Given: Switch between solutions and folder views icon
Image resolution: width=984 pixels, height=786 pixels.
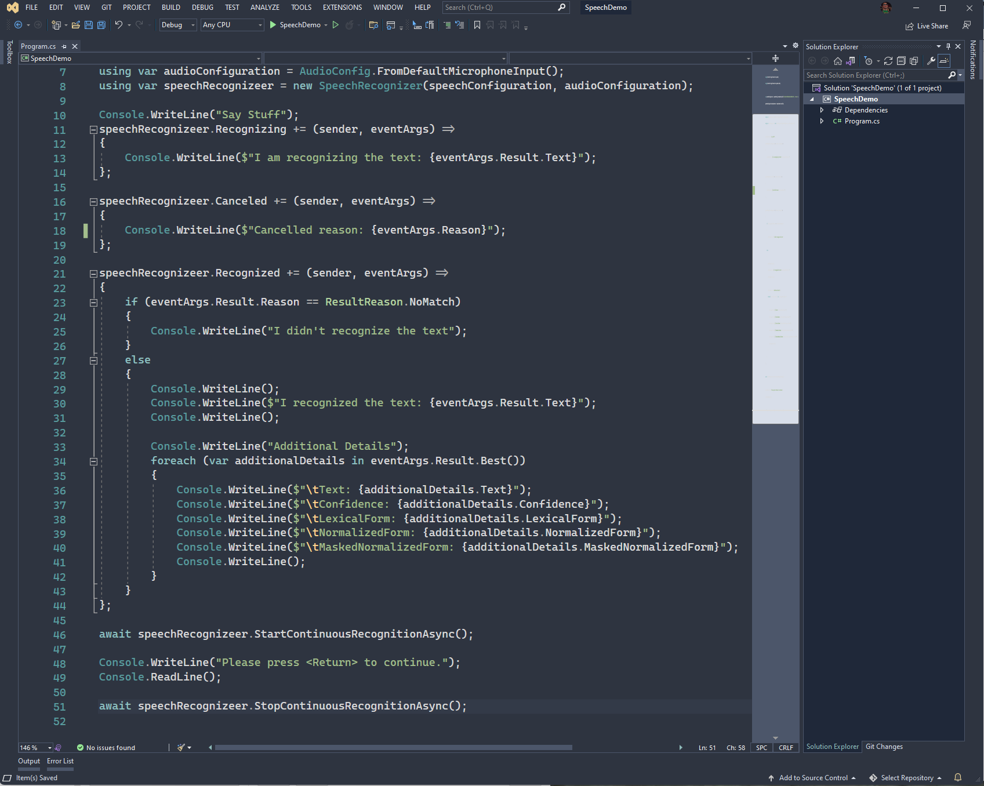Looking at the screenshot, I should tap(851, 61).
